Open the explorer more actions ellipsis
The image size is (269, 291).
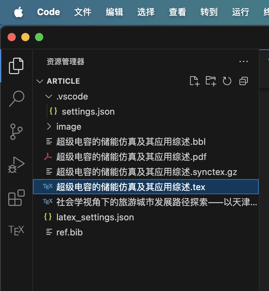point(244,61)
